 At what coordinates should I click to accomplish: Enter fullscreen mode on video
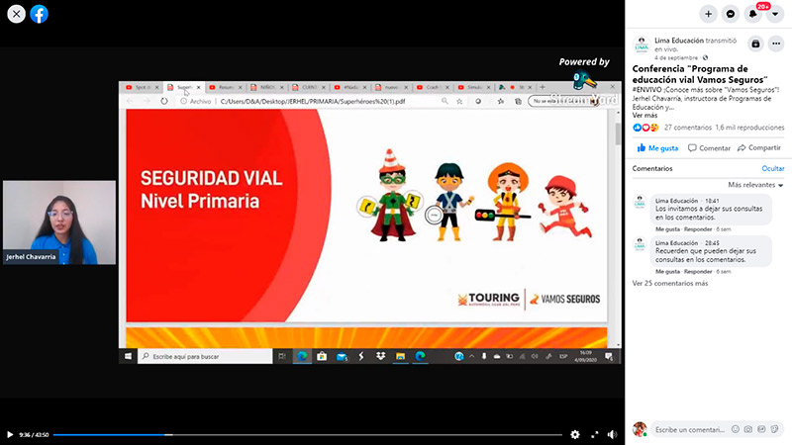click(595, 434)
